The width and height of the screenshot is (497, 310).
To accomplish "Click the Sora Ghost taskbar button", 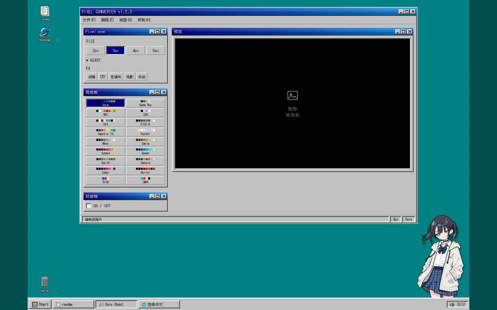I will pos(116,304).
